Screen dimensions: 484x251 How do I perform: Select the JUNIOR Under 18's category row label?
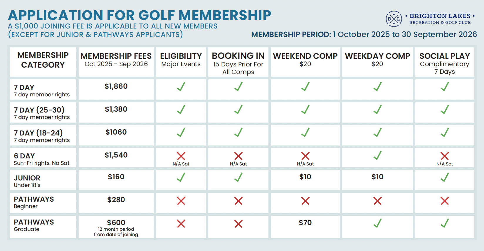(27, 181)
